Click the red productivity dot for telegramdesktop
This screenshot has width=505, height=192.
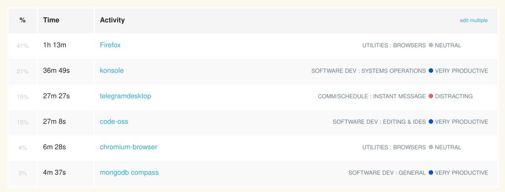coord(431,96)
